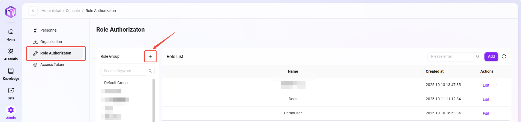Open Personnel menu item

pyautogui.click(x=49, y=30)
